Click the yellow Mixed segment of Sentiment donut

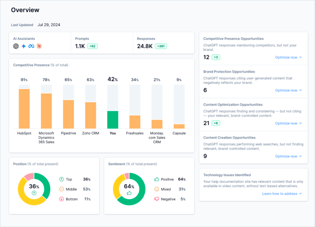pos(117,186)
